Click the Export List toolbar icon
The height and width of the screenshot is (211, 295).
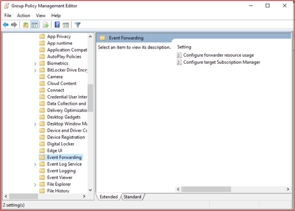click(46, 25)
